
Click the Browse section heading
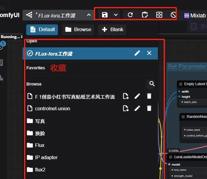click(x=34, y=84)
